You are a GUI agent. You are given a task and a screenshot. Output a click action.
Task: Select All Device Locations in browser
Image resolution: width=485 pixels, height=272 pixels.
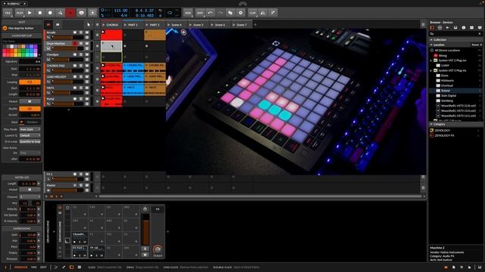pyautogui.click(x=447, y=51)
